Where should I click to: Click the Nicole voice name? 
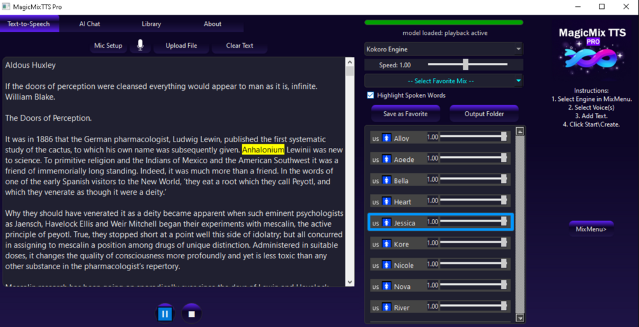(x=404, y=265)
